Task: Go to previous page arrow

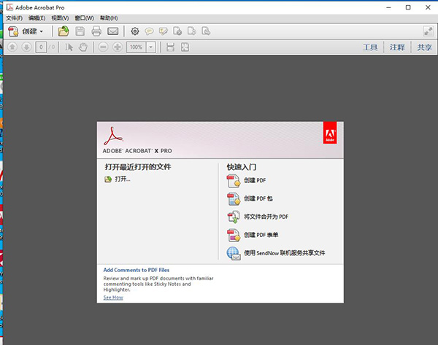Action: pos(12,47)
